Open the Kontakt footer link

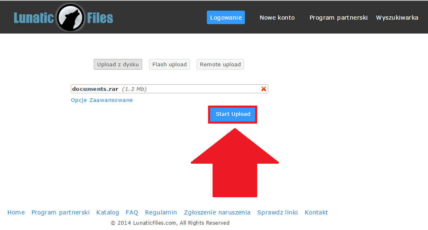(x=316, y=212)
